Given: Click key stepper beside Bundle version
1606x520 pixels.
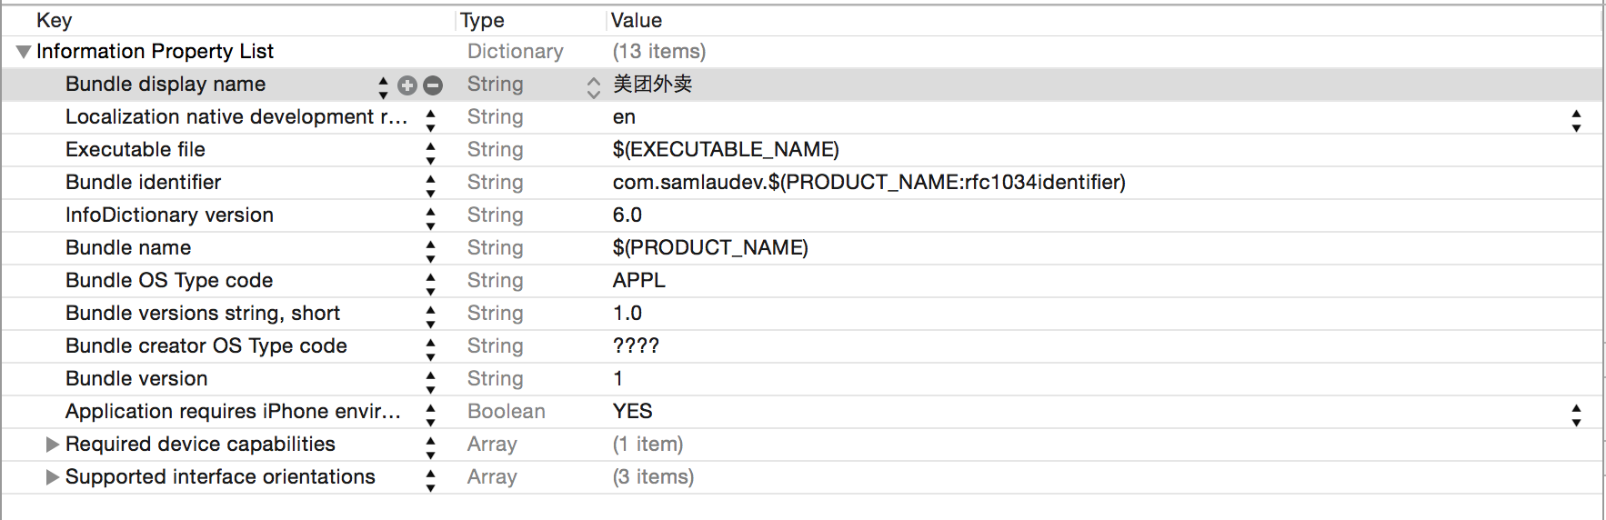Looking at the screenshot, I should (430, 381).
